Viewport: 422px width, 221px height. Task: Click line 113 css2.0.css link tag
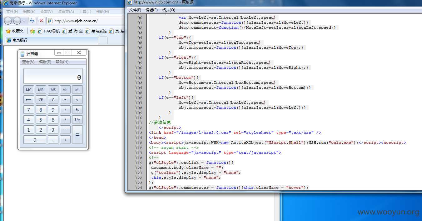point(235,133)
